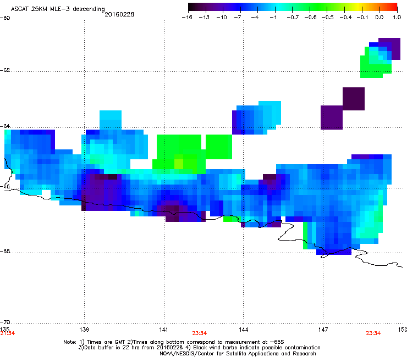Click the -4 label on the color scale
The height and width of the screenshot is (357, 407).
[255, 18]
